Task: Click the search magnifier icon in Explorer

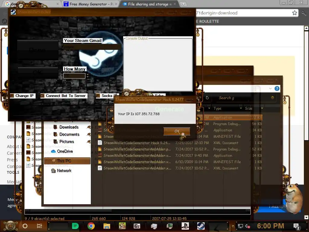Action: tap(272, 98)
